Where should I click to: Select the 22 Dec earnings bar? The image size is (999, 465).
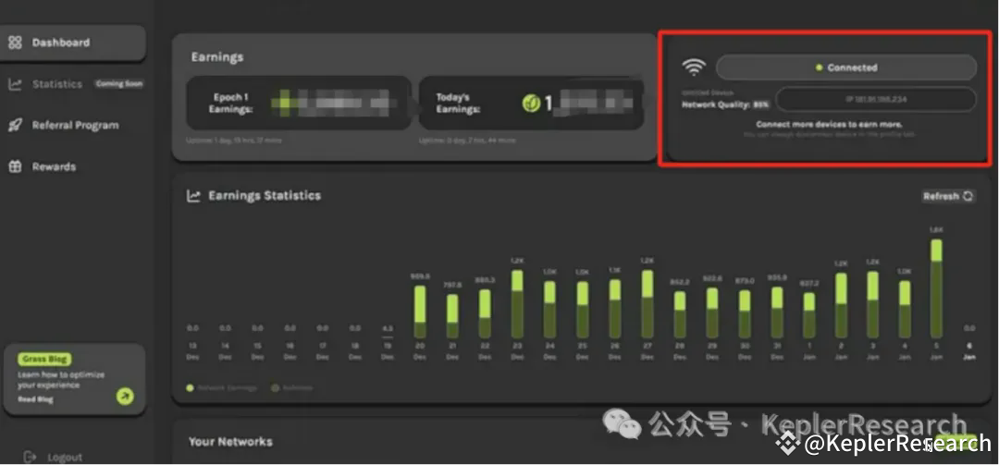coord(485,313)
